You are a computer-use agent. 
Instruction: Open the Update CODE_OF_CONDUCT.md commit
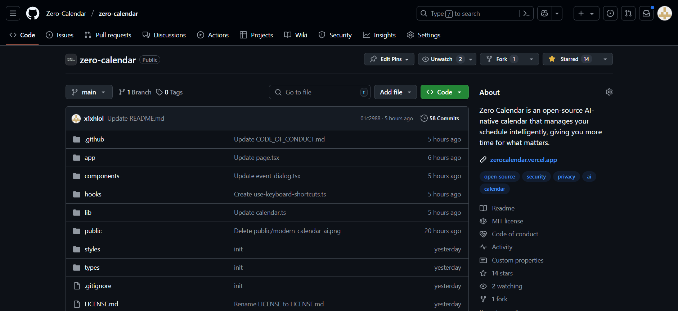[x=279, y=139]
